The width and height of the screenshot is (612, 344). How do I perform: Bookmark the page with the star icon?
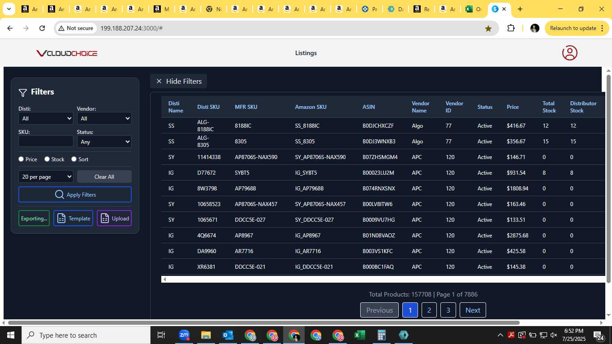pos(488,28)
